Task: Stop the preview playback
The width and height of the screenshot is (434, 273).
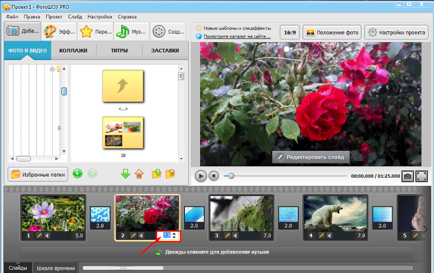Action: [214, 175]
